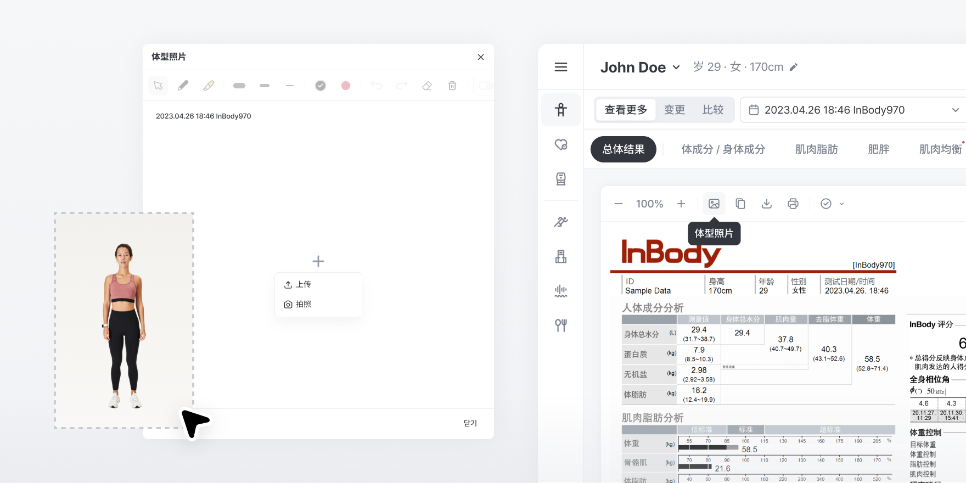Edit profile with pencil icon
This screenshot has height=483, width=966.
(794, 67)
